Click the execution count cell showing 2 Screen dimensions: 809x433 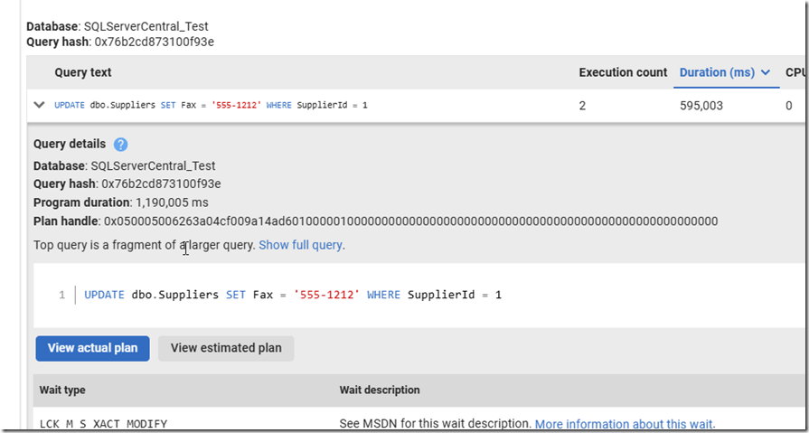[583, 106]
